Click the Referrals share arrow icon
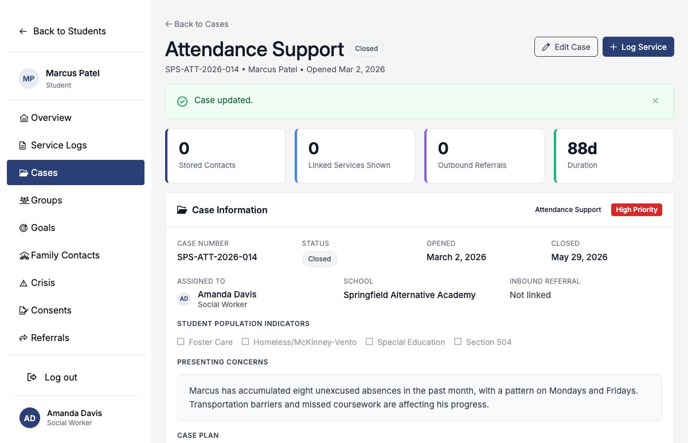 24,338
